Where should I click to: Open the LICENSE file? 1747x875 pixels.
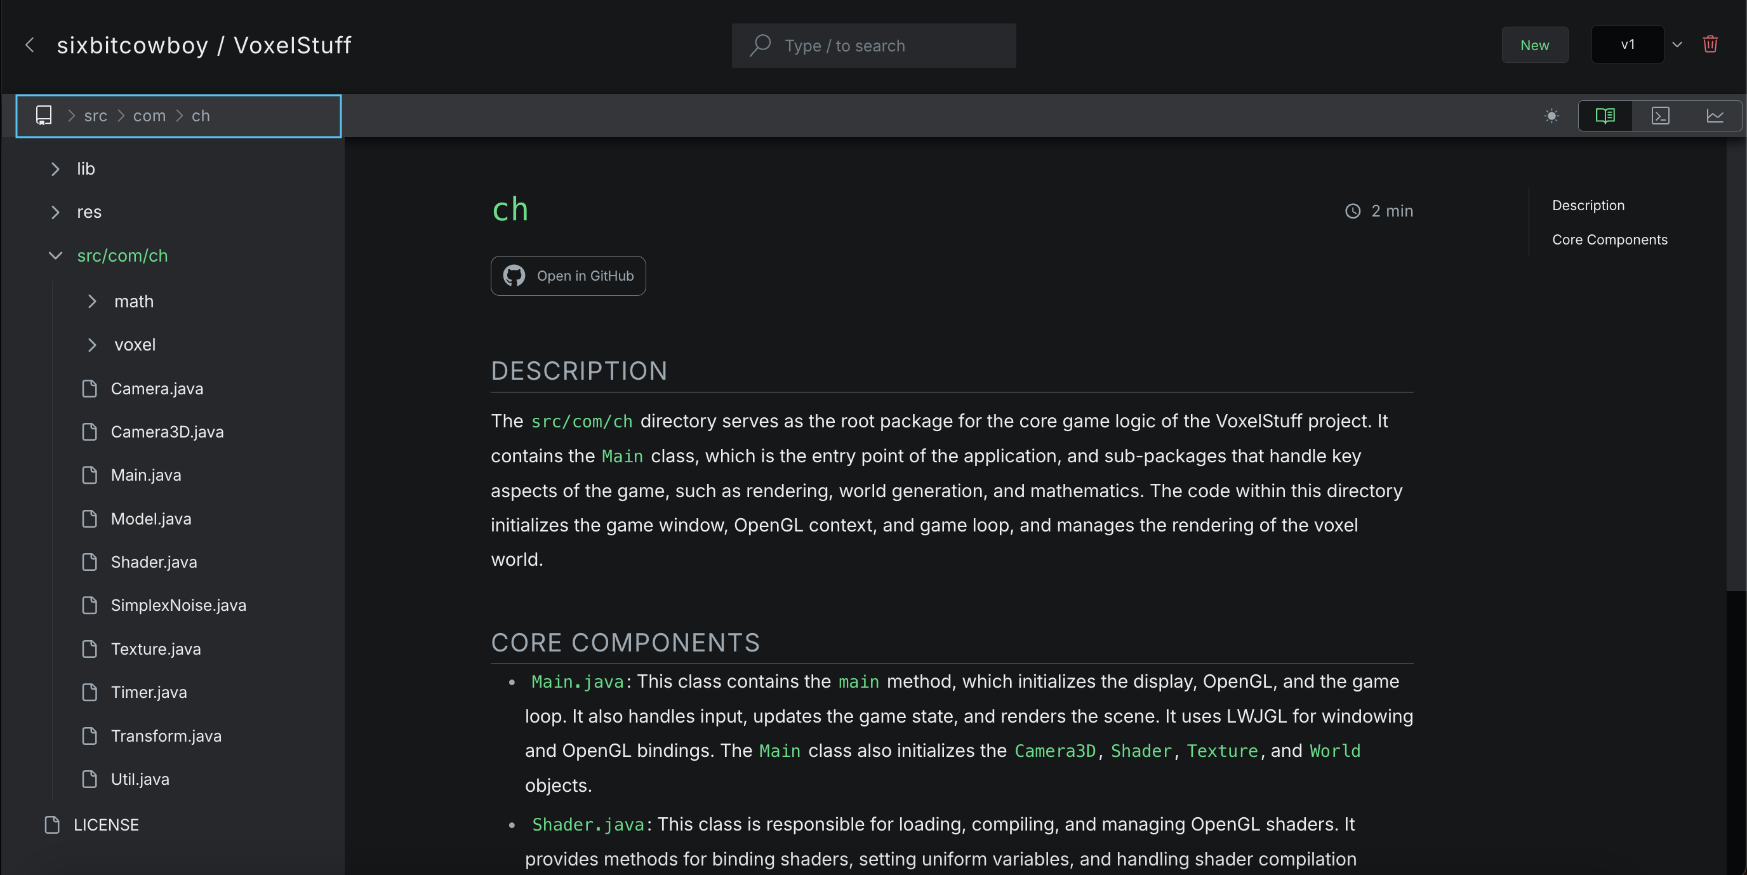click(x=107, y=825)
